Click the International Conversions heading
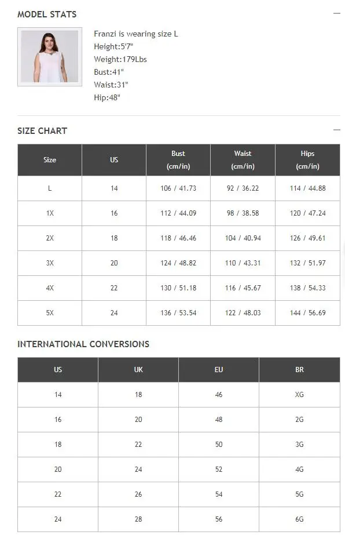Viewport: 345px width, 535px height. point(83,344)
